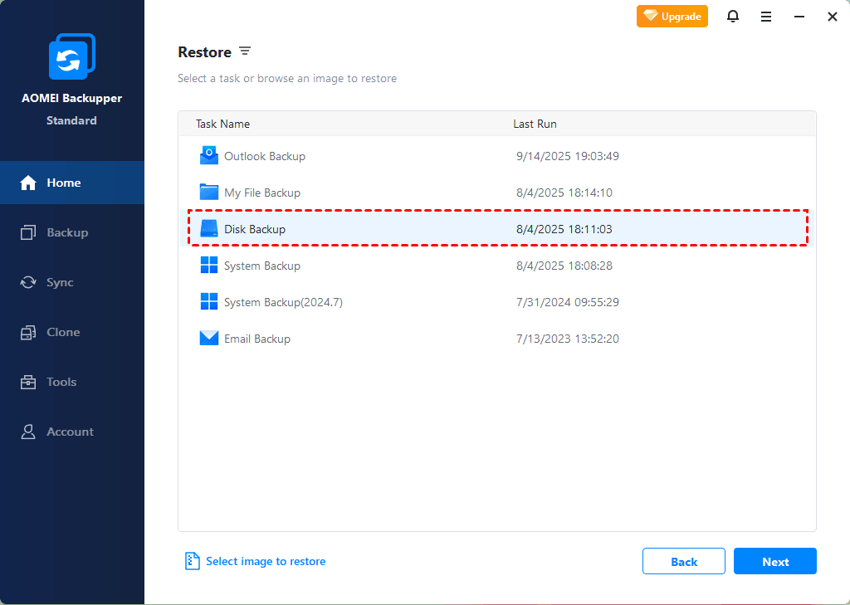Click the Email Backup envelope icon
This screenshot has width=850, height=605.
[208, 339]
